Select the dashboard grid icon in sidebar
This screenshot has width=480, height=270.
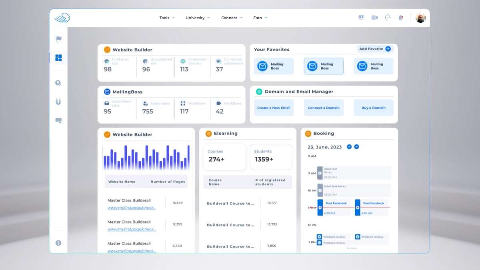tap(59, 58)
